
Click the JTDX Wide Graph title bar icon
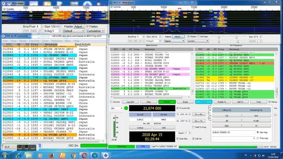[x=3, y=3]
